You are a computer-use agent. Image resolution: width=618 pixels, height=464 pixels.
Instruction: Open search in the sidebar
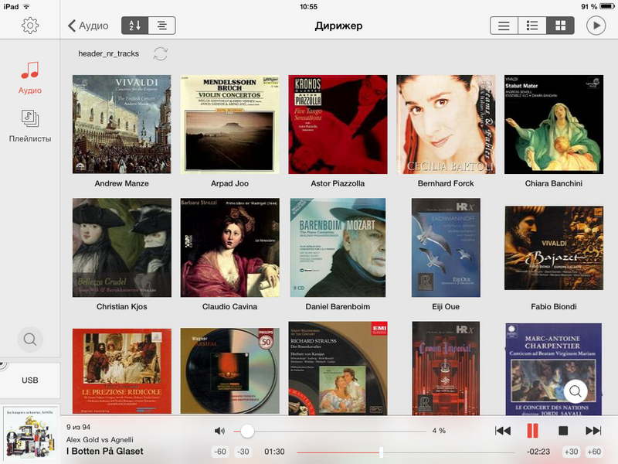(30, 339)
